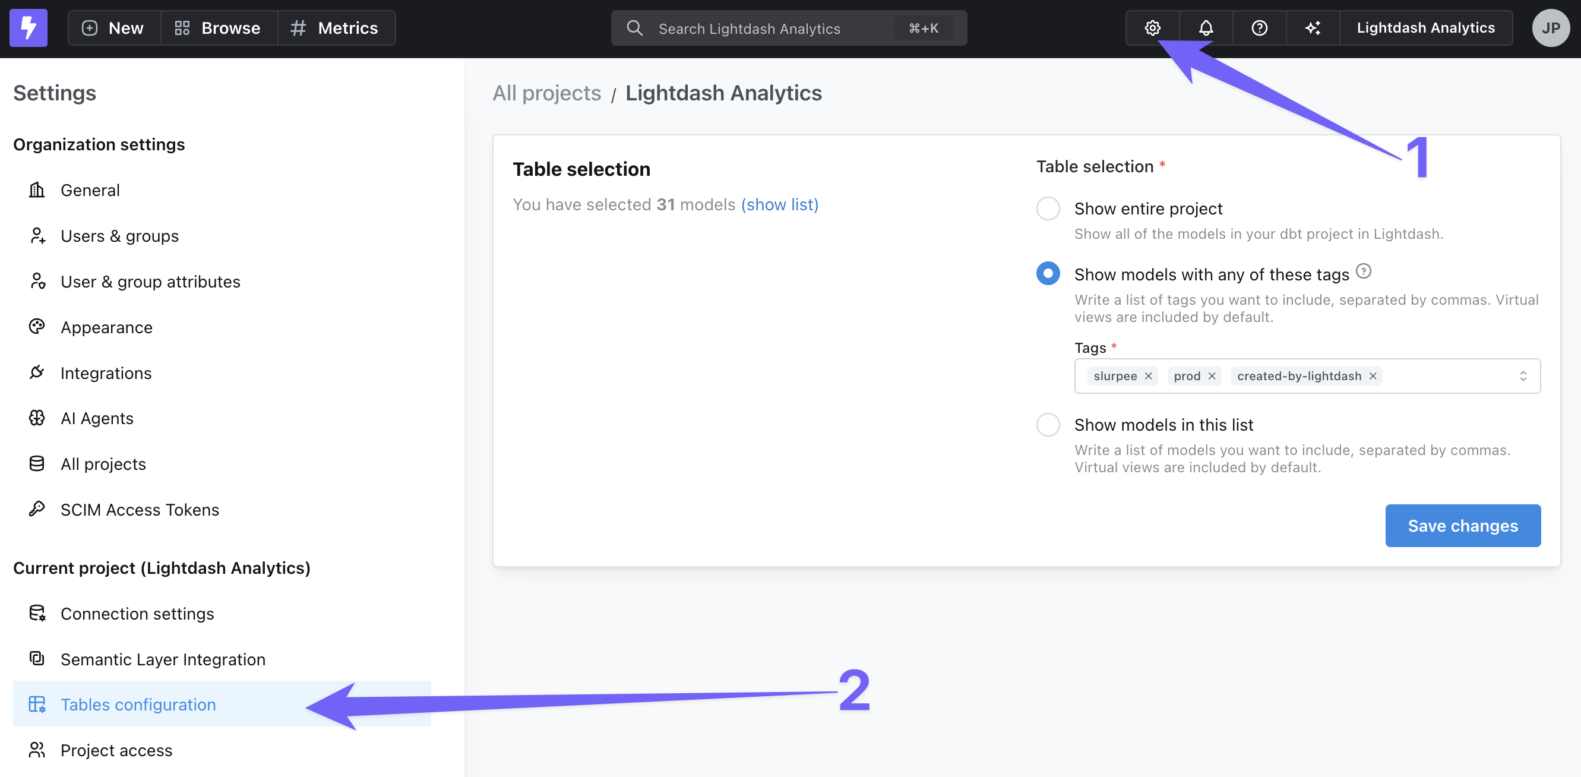Viewport: 1581px width, 777px height.
Task: Open the AI sparkles icon in header
Action: pyautogui.click(x=1312, y=27)
